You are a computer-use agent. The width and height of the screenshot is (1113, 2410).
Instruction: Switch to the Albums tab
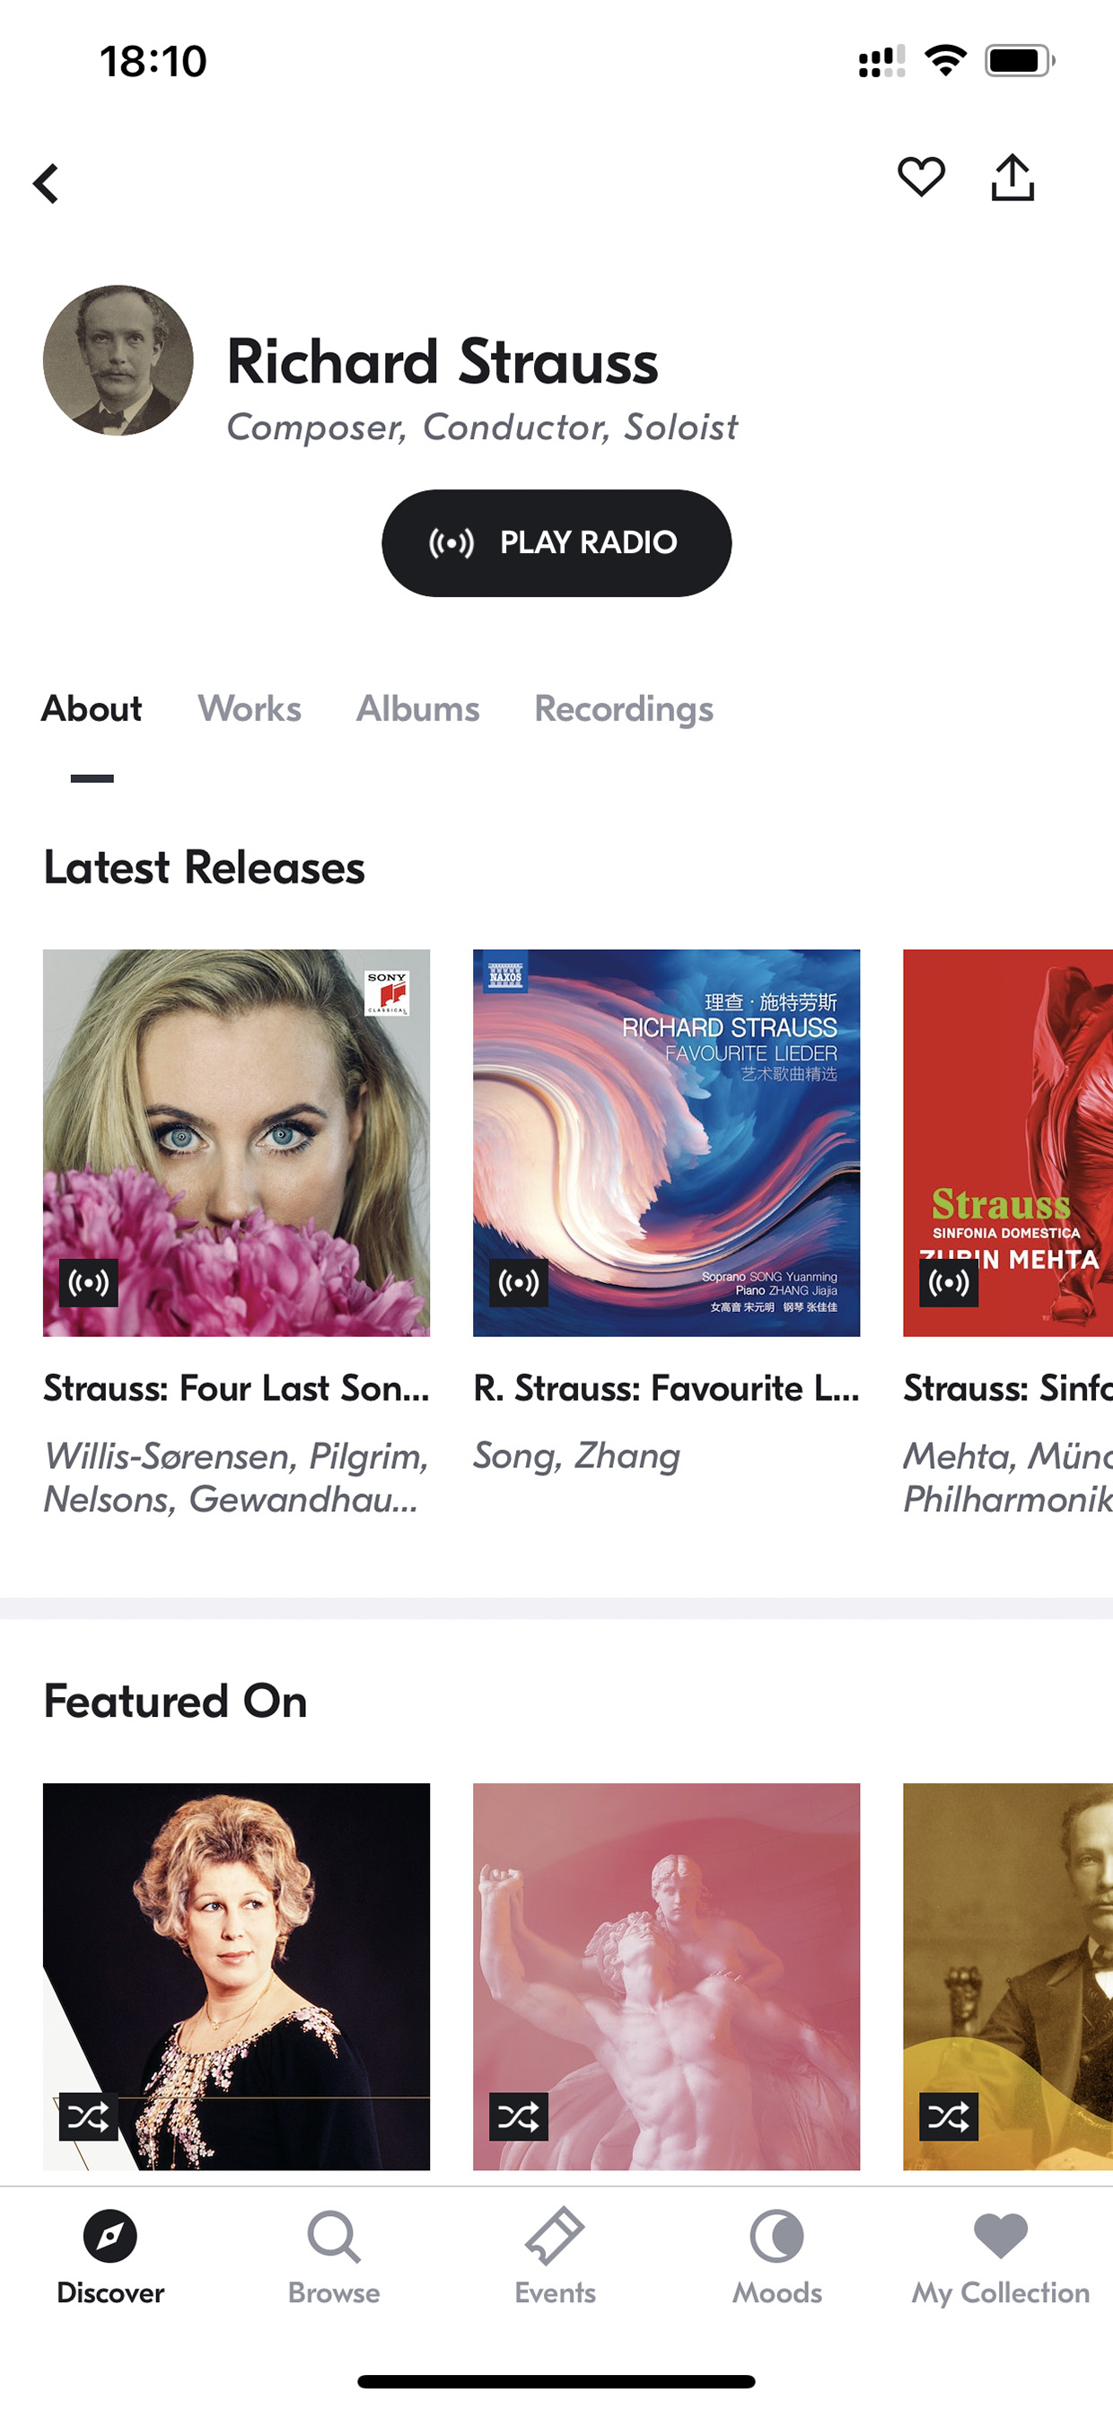pos(418,708)
